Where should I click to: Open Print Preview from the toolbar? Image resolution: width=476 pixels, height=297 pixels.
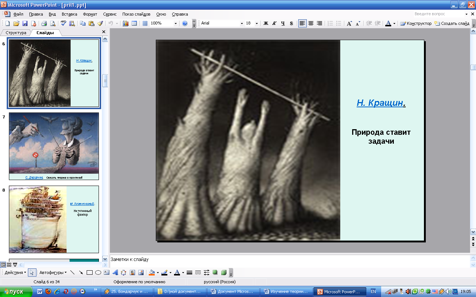tap(53, 23)
